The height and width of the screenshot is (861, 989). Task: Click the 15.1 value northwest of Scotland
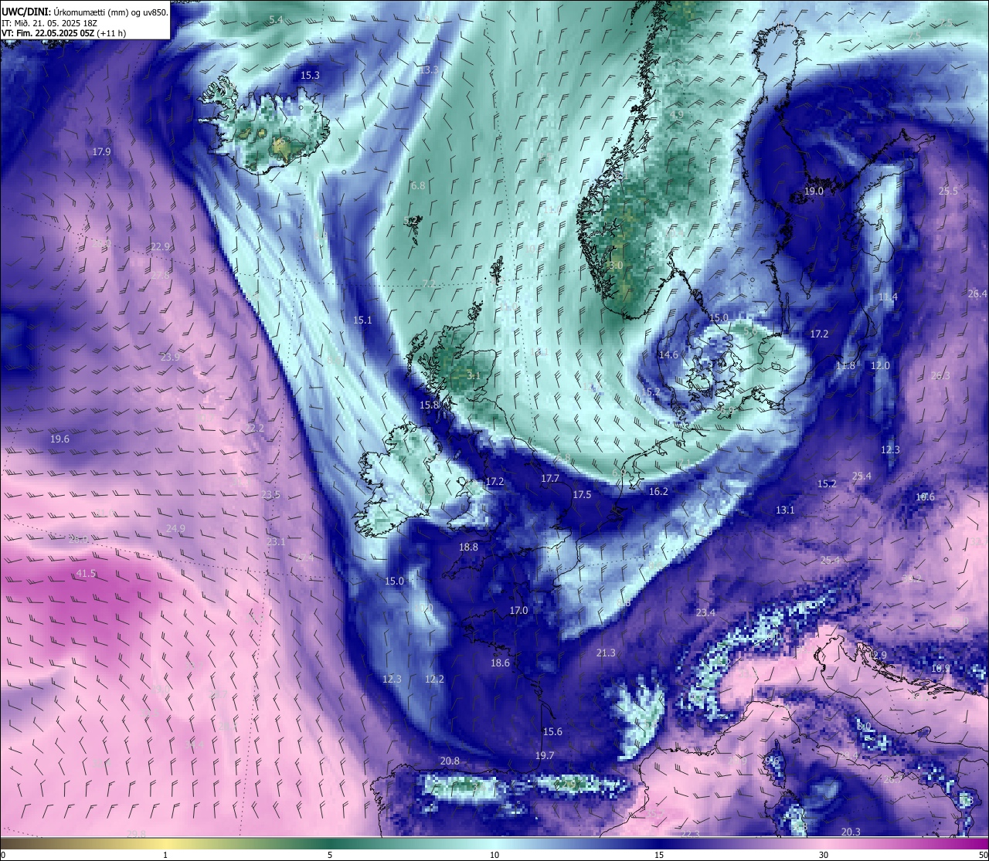pyautogui.click(x=362, y=320)
